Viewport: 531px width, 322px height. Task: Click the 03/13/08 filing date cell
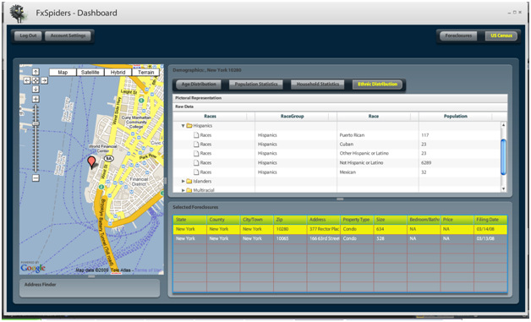(490, 238)
